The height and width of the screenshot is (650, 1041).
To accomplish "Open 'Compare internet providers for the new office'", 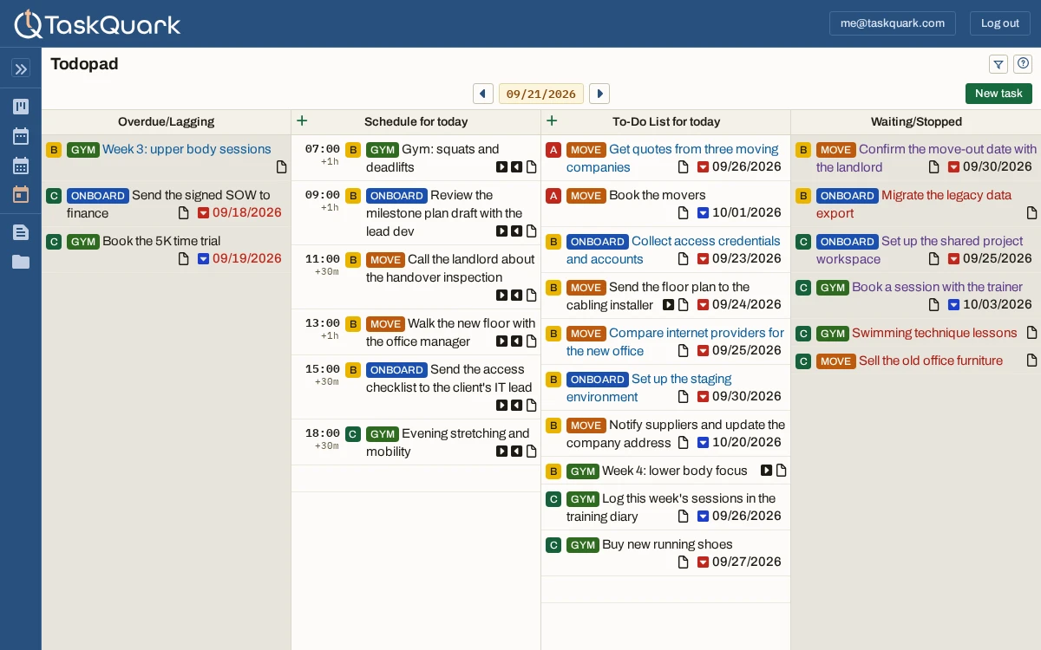I will tap(675, 342).
